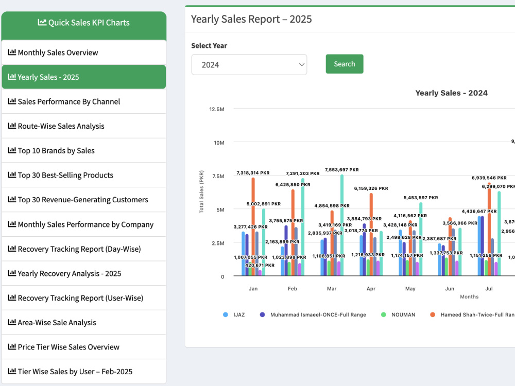Click the chart icon beside Route-Wise Sales Analysis
Viewport: 515px width, 386px height.
[x=12, y=126]
